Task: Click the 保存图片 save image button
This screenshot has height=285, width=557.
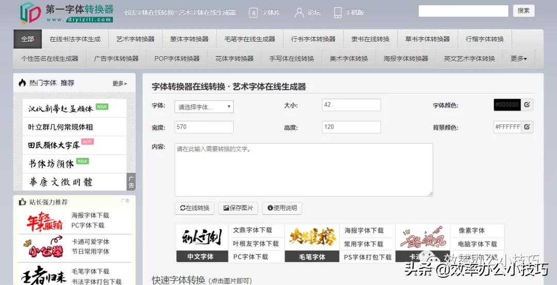Action: (238, 208)
